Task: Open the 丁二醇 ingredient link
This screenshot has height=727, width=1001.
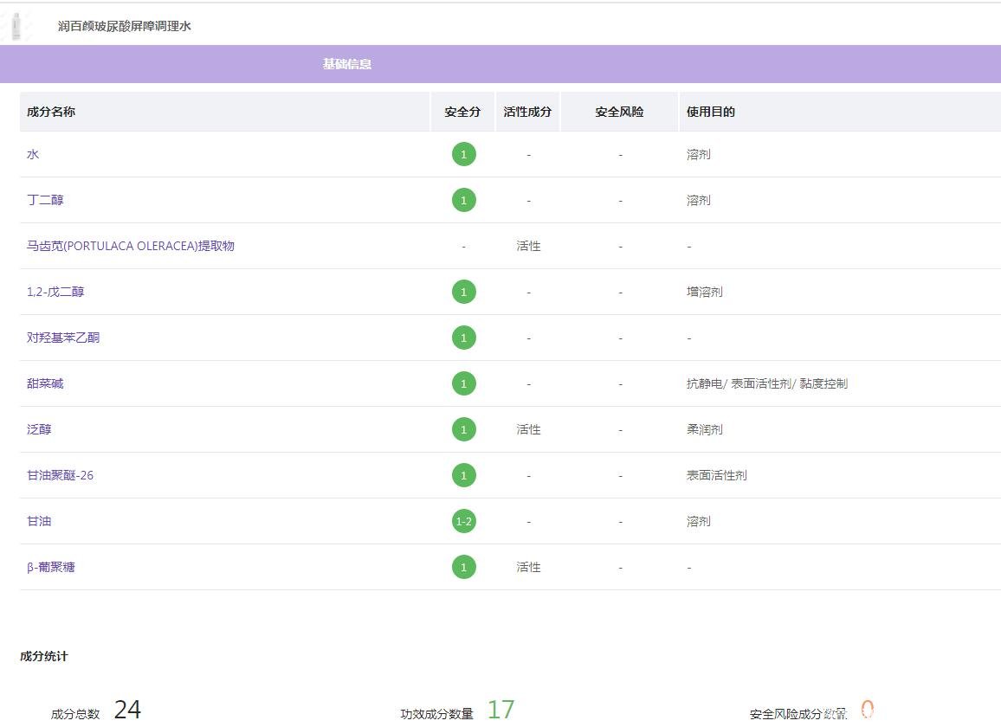Action: pos(45,200)
